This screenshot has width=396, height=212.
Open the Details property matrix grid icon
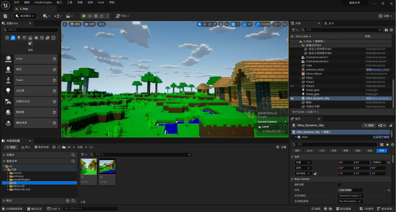[x=382, y=145]
